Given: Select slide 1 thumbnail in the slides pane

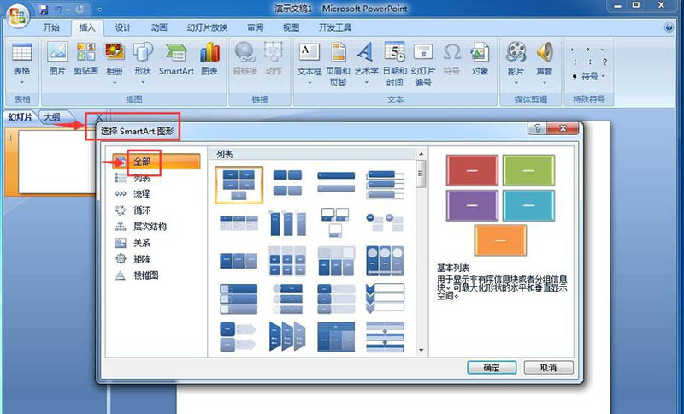Looking at the screenshot, I should coord(56,162).
